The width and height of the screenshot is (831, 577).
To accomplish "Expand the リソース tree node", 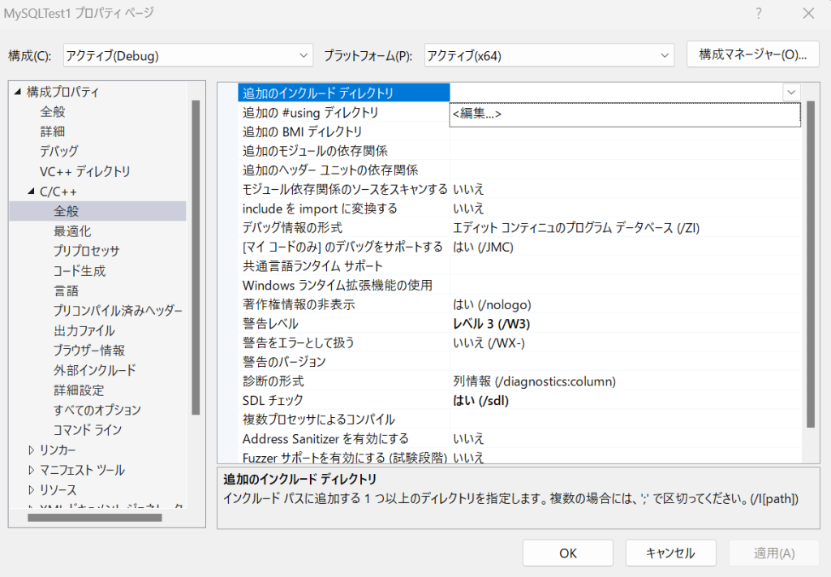I will tap(32, 489).
